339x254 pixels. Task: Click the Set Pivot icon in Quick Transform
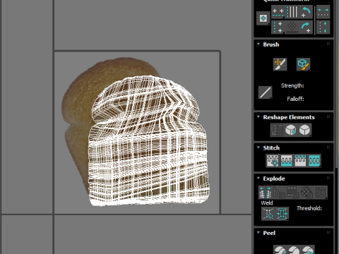(x=263, y=18)
